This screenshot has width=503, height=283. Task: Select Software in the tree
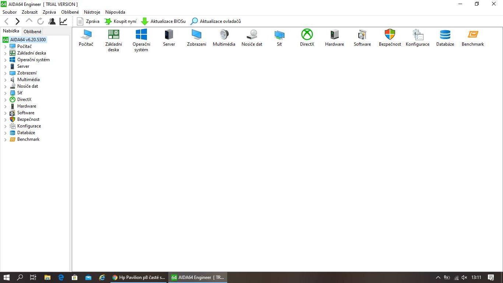click(26, 113)
